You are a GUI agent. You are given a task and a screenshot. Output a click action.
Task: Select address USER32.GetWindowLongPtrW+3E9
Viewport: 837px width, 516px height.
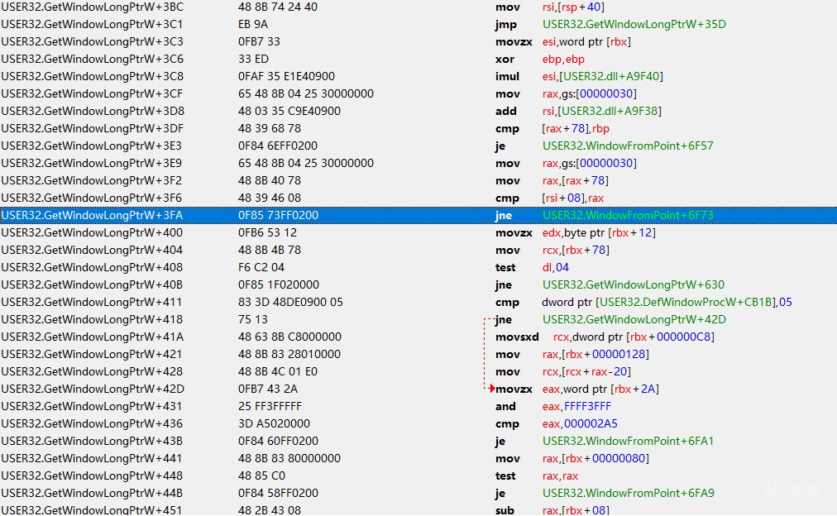(x=91, y=163)
